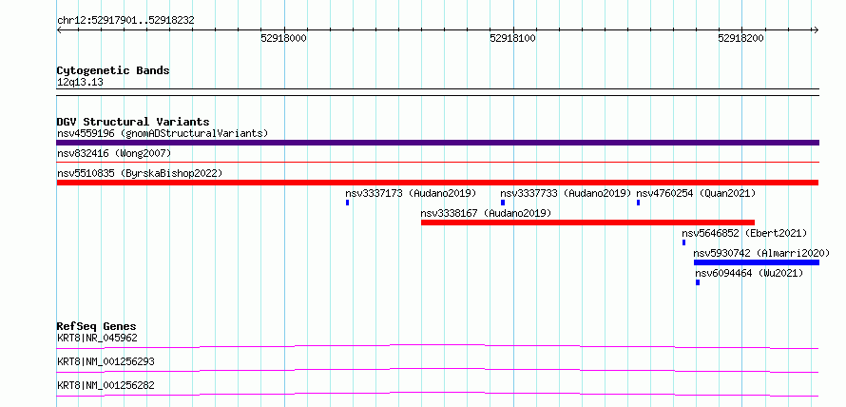
Task: Open the nsv5930742 (Almarri2020) label
Action: click(x=761, y=253)
